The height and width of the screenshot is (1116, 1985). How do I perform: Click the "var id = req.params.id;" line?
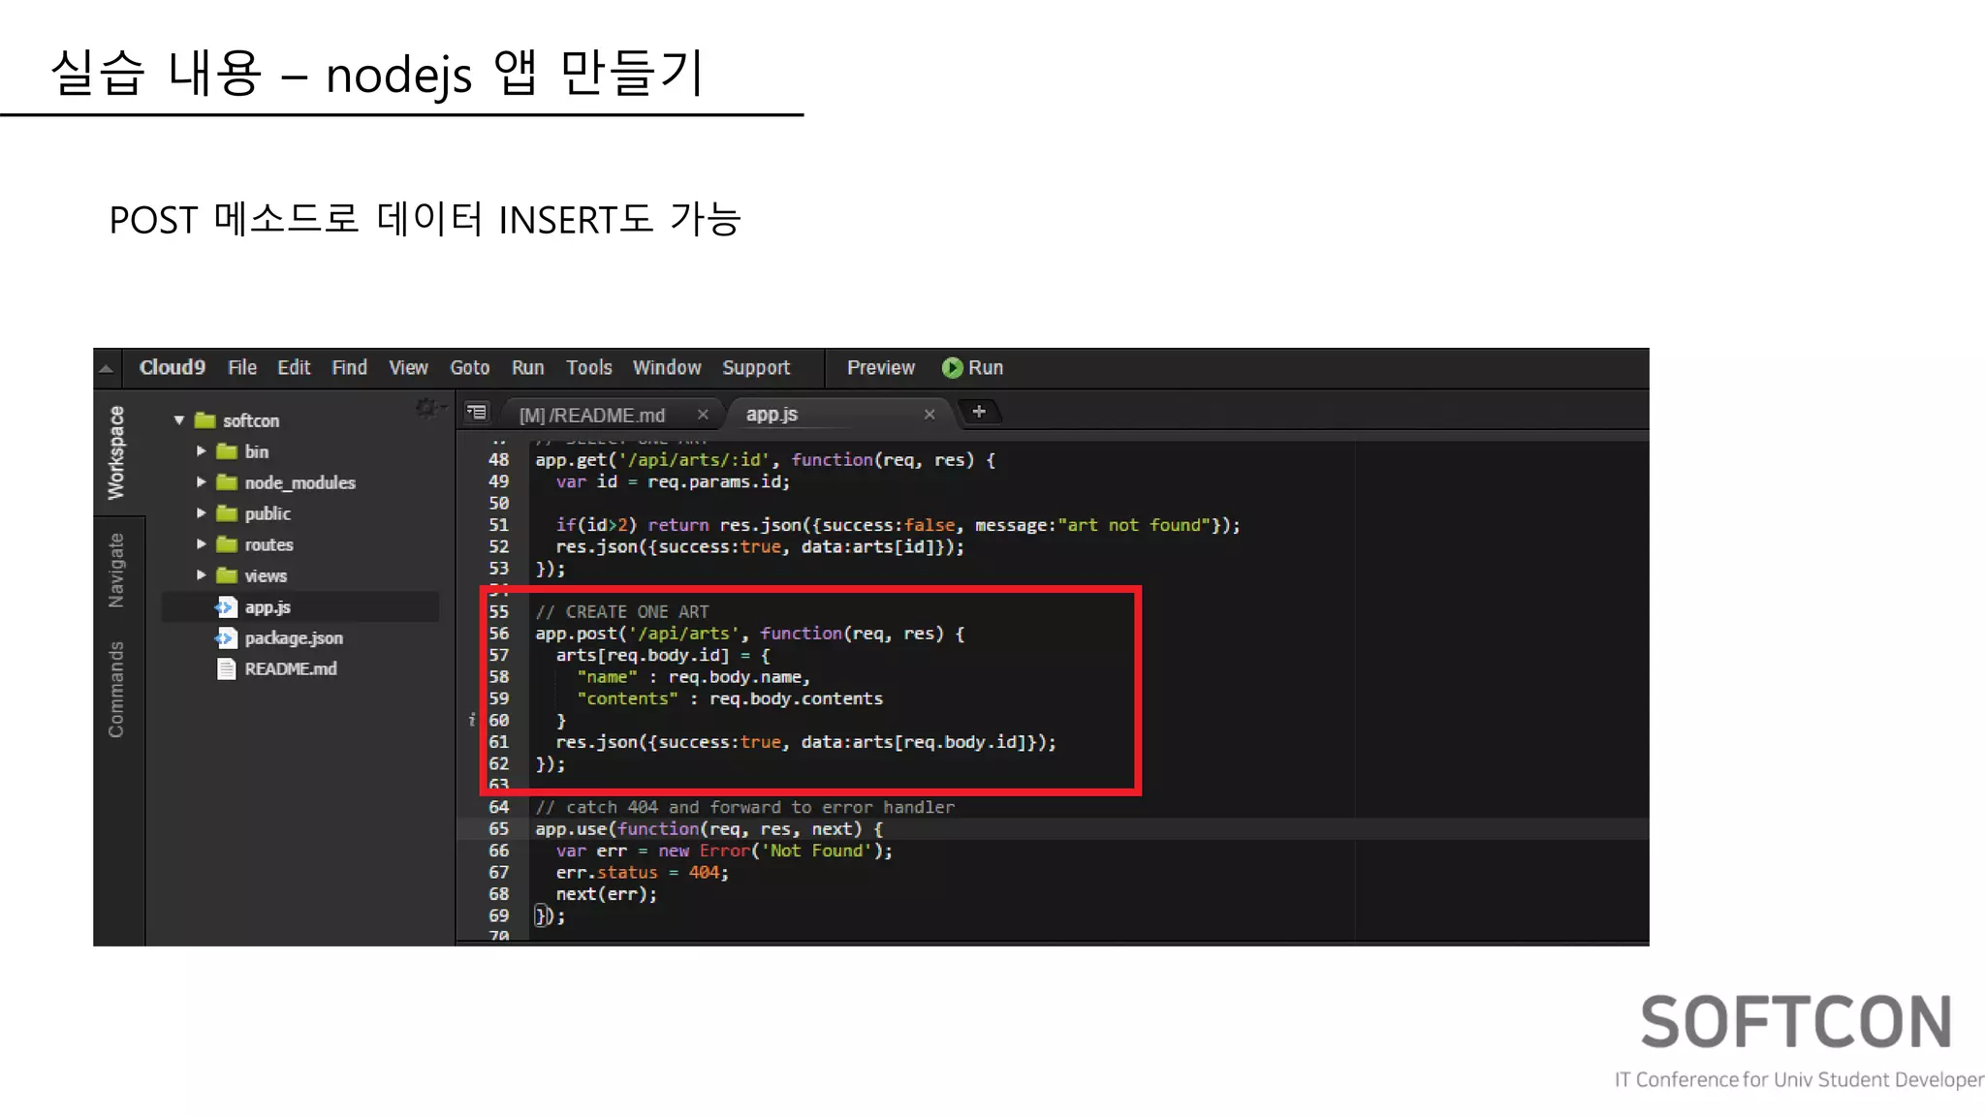pyautogui.click(x=673, y=481)
